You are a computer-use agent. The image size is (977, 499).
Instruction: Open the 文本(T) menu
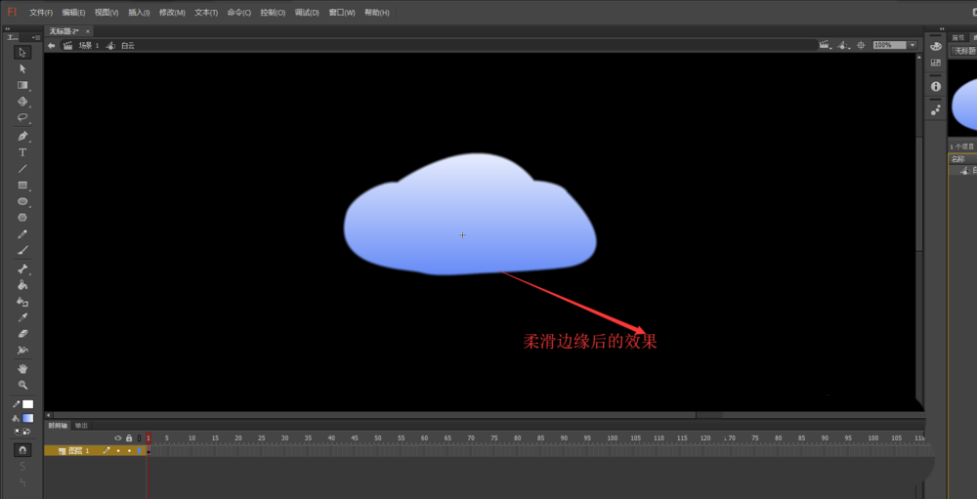click(206, 13)
